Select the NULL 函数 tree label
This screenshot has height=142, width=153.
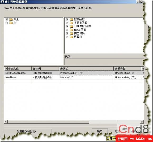point(80,30)
